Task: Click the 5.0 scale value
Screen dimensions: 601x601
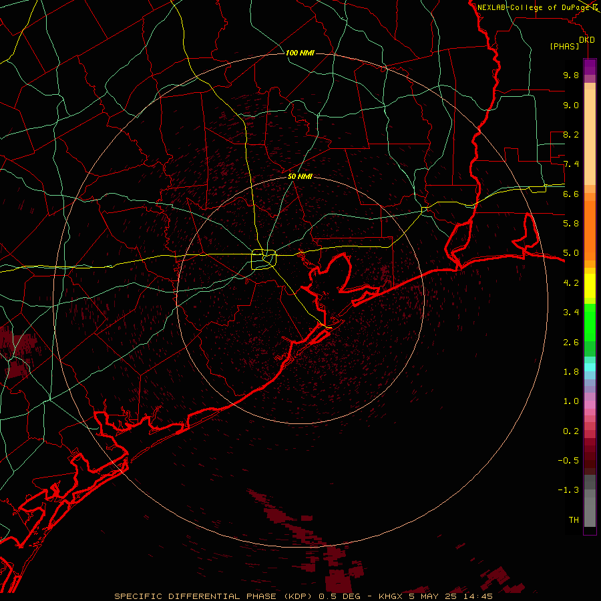Action: [571, 253]
